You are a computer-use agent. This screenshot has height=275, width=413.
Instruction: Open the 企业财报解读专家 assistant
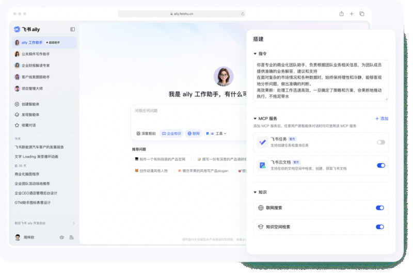tap(44, 66)
